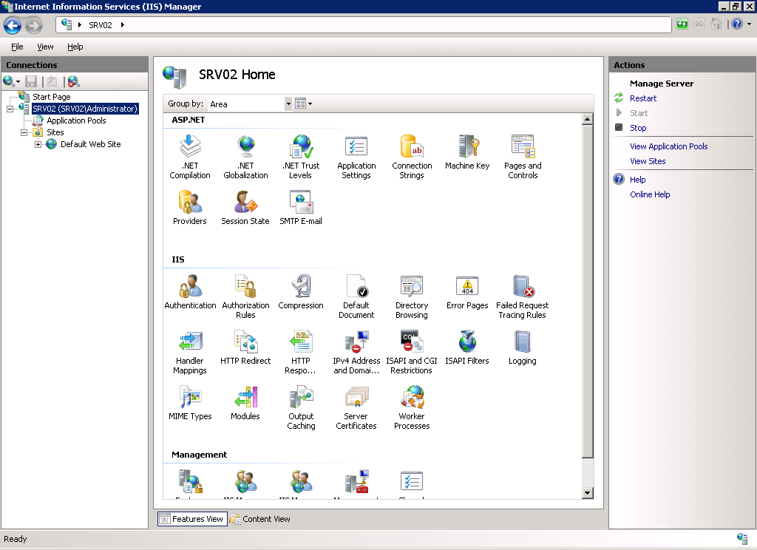The width and height of the screenshot is (757, 550).
Task: Open Directory Browsing feature
Action: [x=412, y=296]
